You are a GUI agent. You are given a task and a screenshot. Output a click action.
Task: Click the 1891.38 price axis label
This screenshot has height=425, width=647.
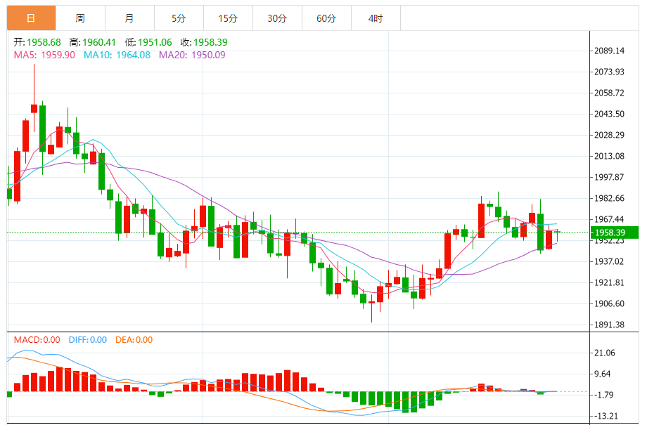[x=609, y=325]
